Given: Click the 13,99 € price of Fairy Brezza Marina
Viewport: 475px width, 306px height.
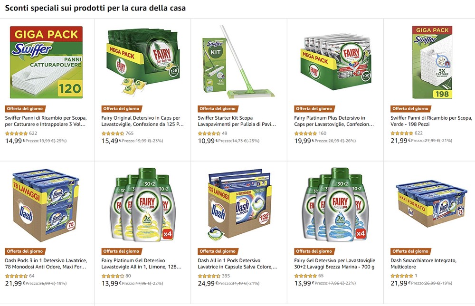Looking at the screenshot, I should pos(304,283).
